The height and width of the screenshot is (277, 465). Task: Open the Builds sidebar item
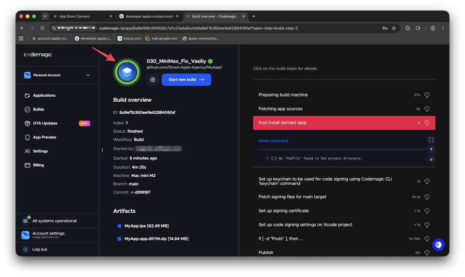(x=34, y=109)
